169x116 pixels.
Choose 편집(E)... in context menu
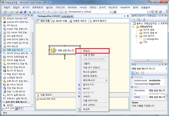(93, 51)
